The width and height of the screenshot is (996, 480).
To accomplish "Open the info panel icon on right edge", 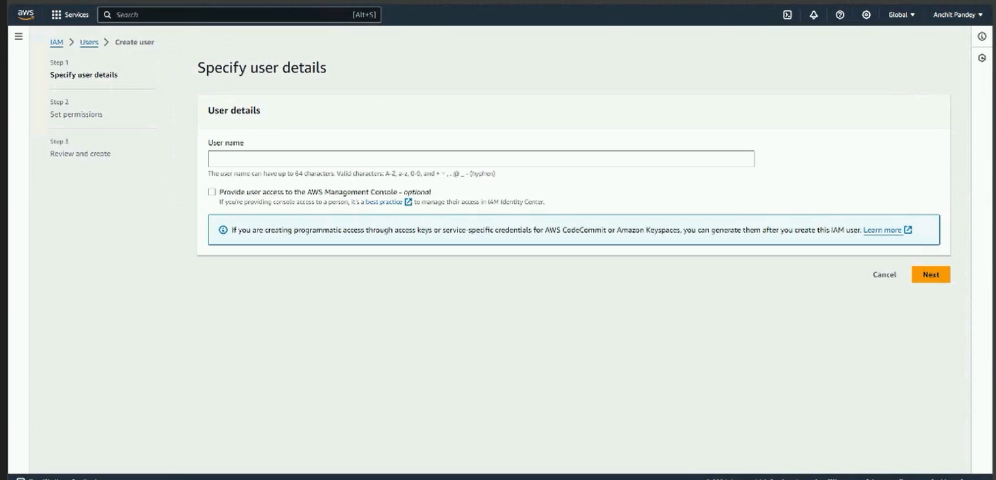I will [982, 37].
